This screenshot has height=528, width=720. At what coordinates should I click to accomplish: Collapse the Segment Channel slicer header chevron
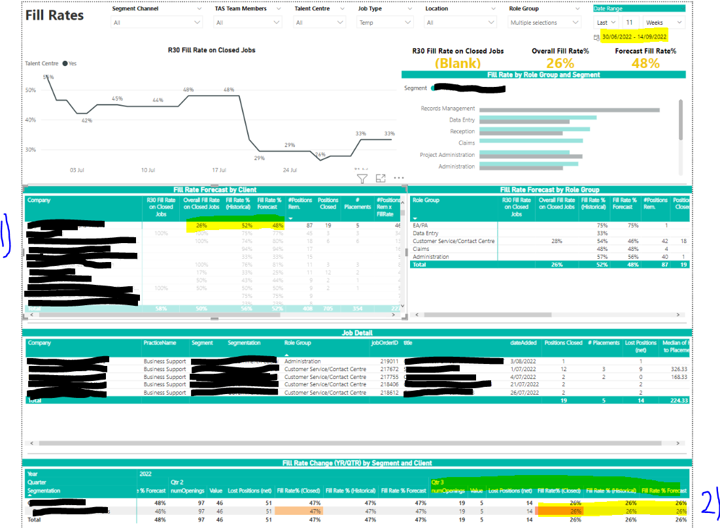[x=199, y=8]
